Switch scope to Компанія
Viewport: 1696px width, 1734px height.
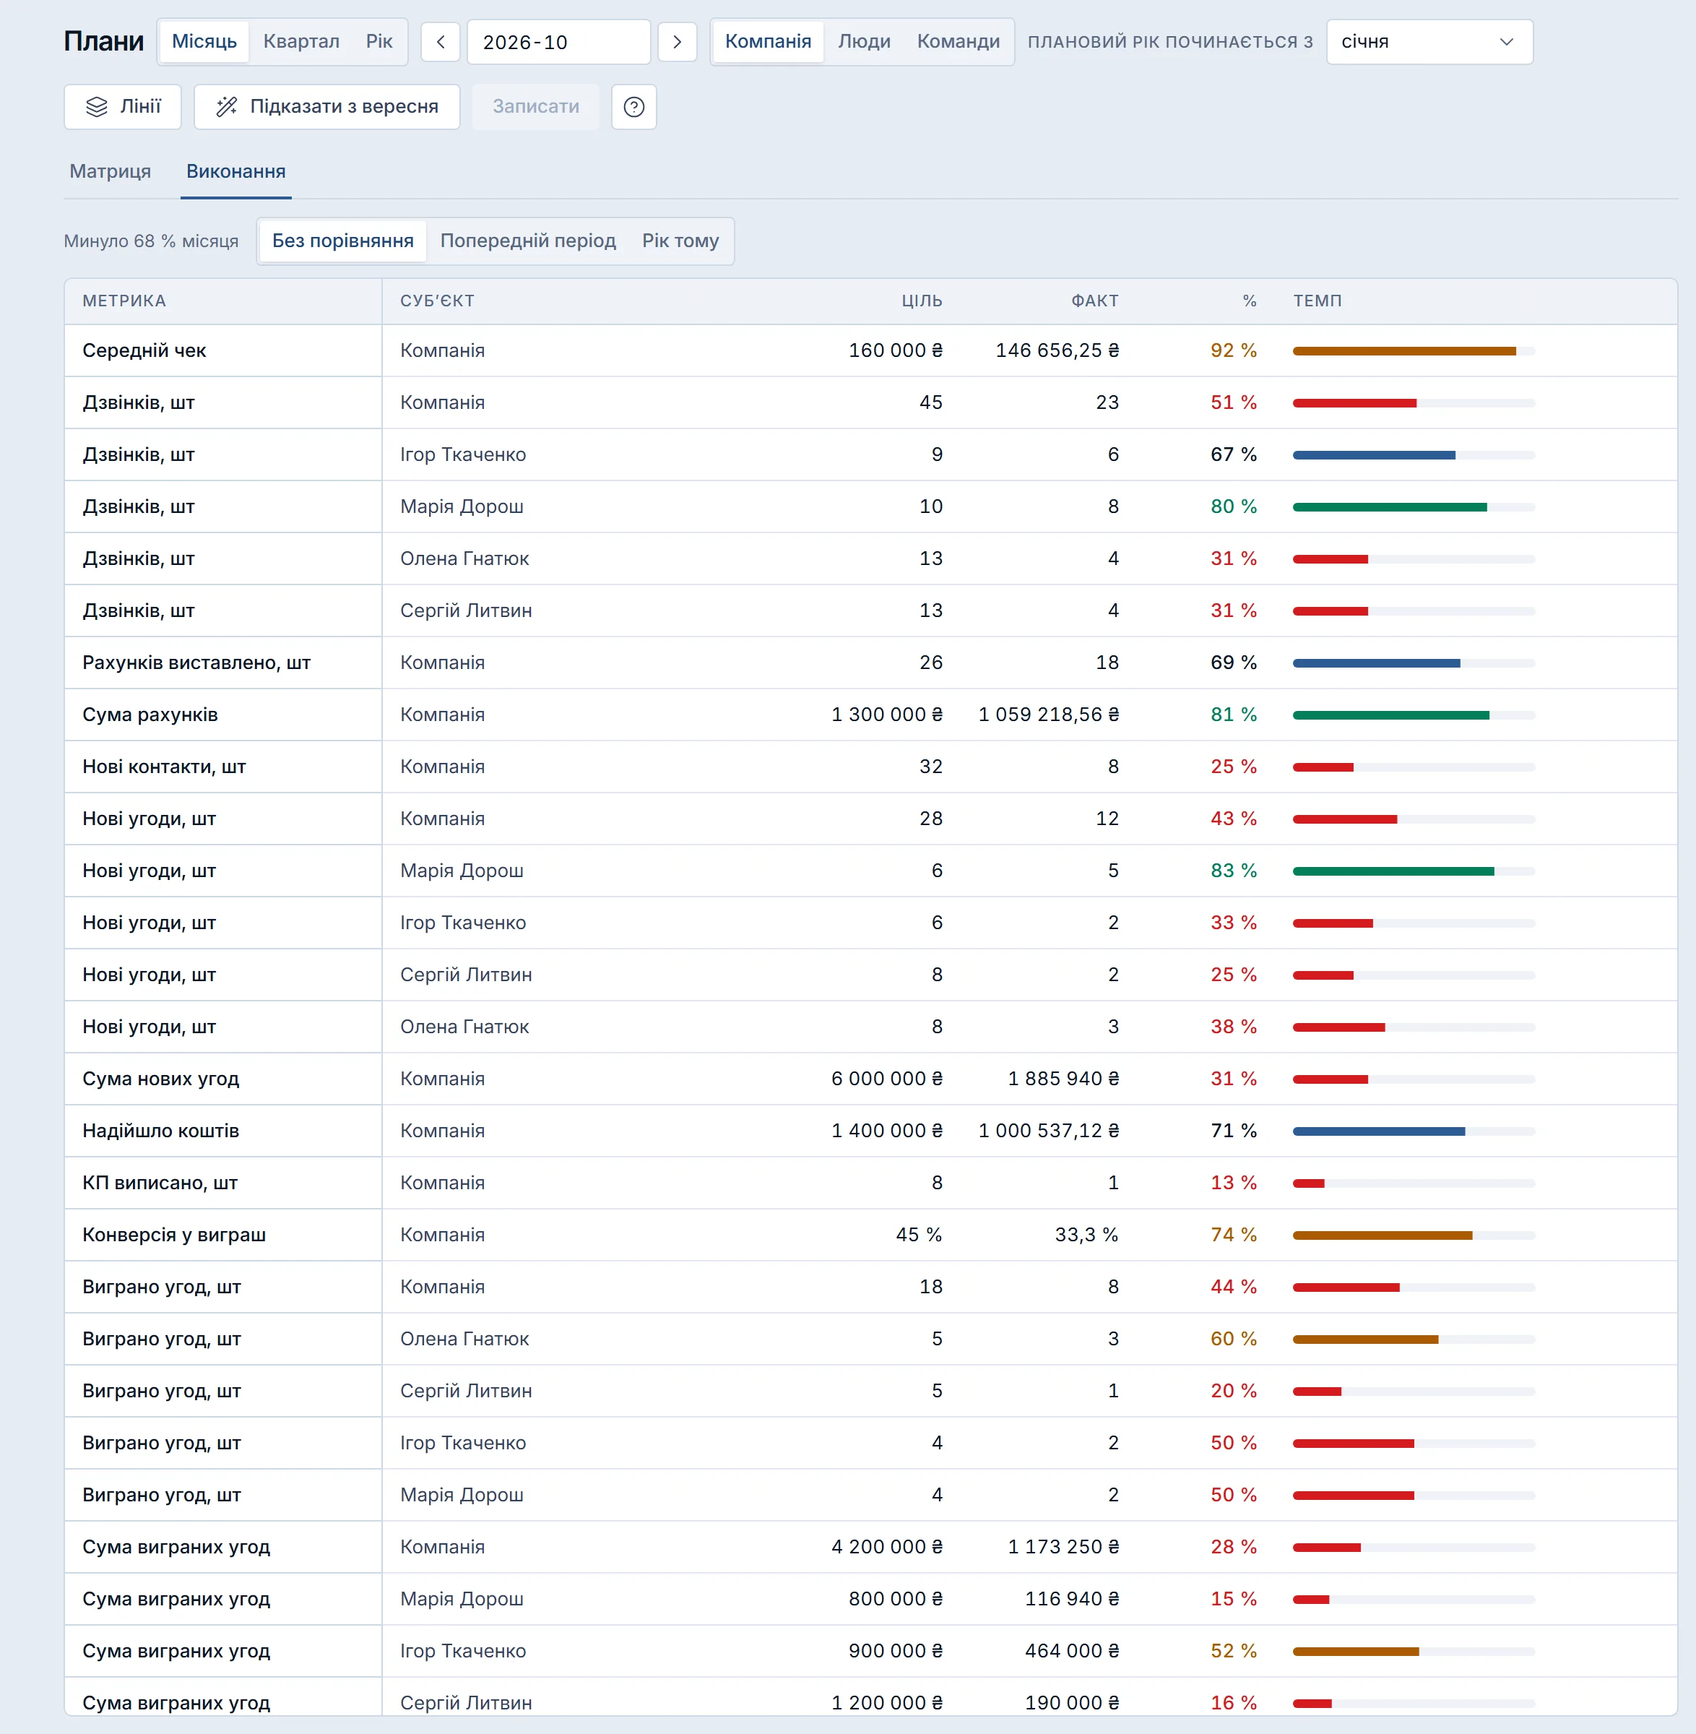[768, 42]
